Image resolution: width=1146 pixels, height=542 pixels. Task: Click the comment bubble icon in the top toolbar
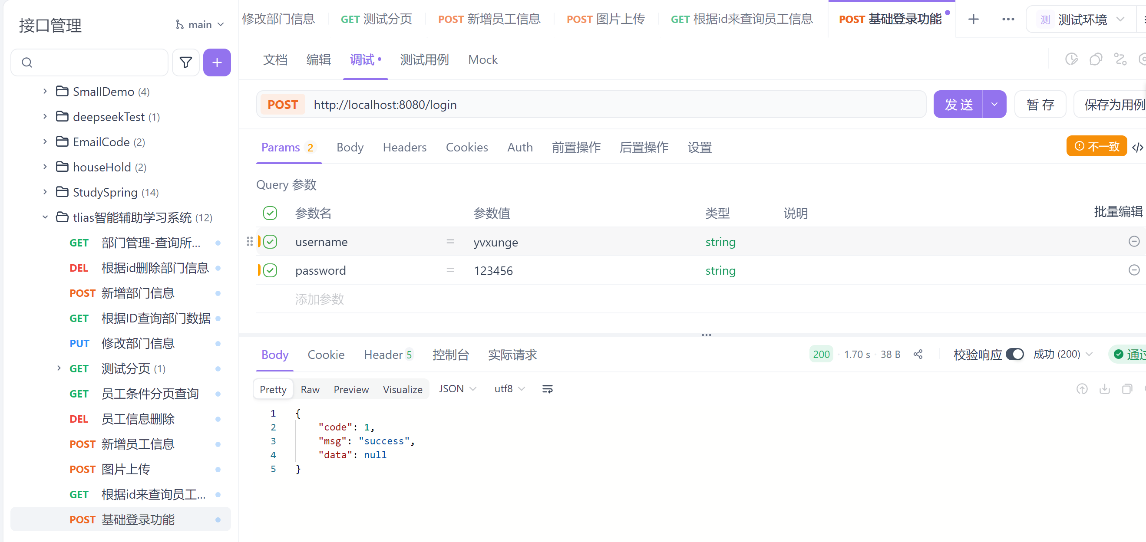1095,59
